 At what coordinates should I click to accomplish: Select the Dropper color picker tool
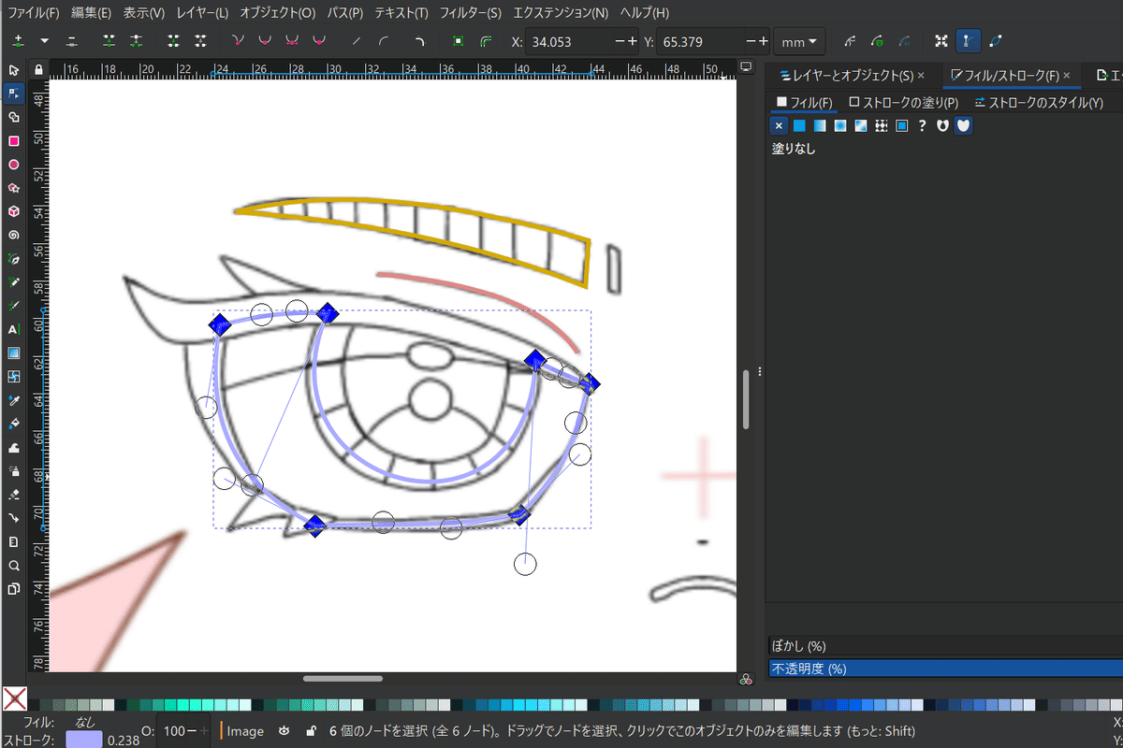coord(13,400)
